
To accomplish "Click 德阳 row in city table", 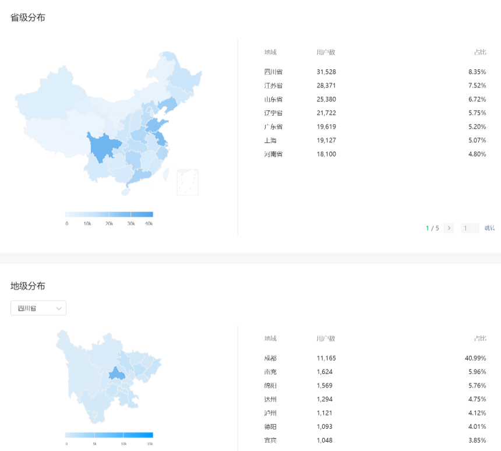I will 375,427.
